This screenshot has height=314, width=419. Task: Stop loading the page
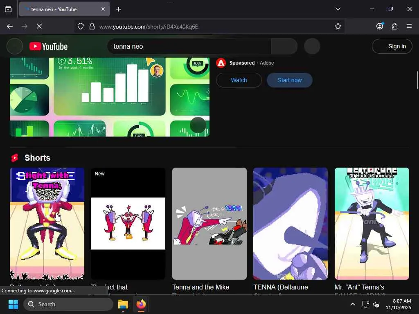point(39,26)
